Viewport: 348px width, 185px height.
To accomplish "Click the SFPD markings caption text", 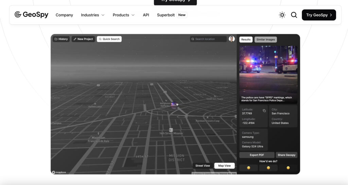I will [x=266, y=99].
